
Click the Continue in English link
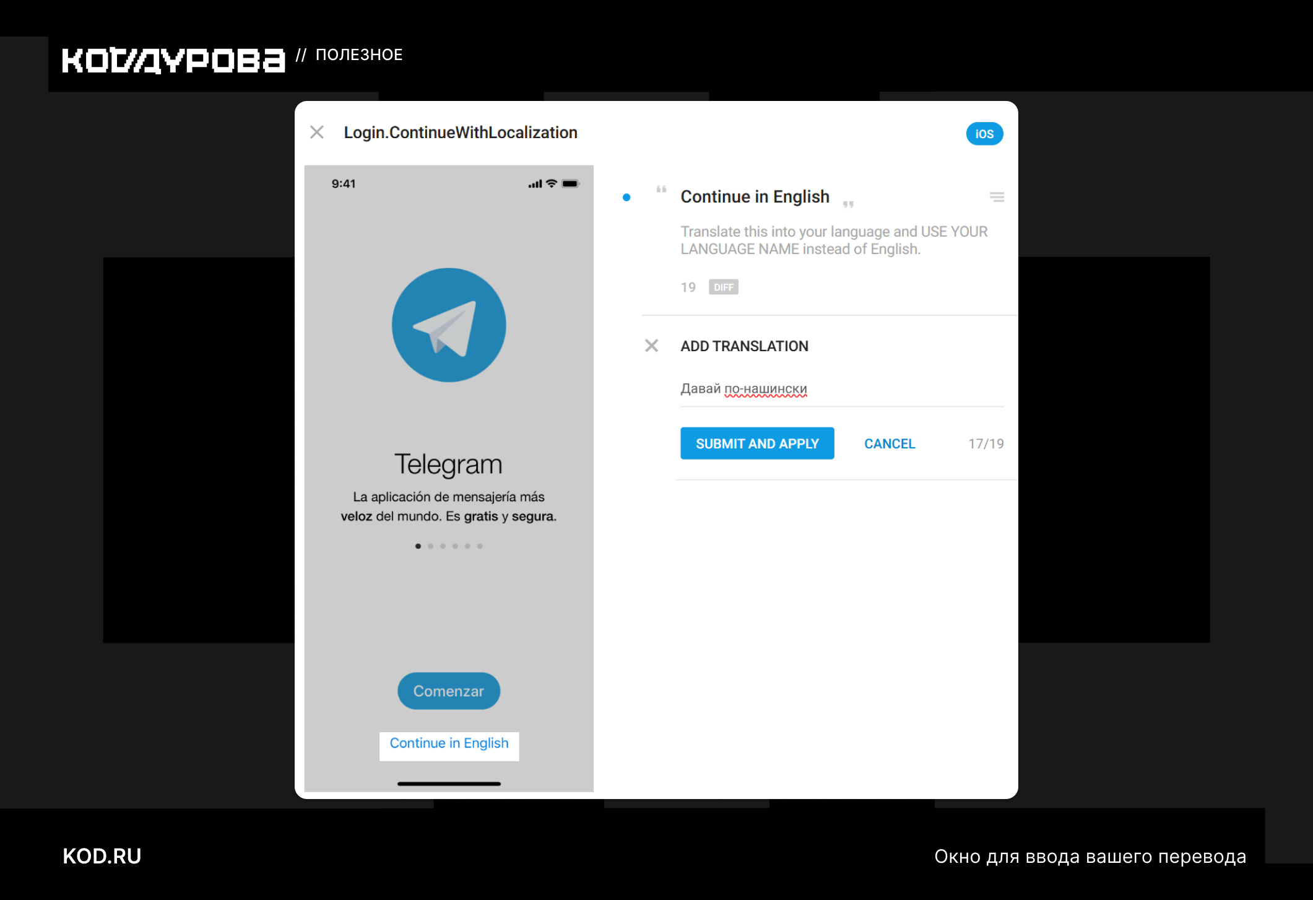tap(449, 743)
